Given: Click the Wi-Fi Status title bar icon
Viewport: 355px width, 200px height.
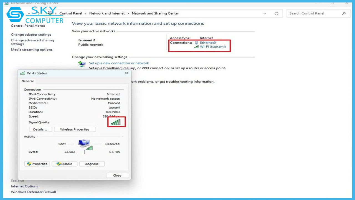Looking at the screenshot, I should (22, 73).
